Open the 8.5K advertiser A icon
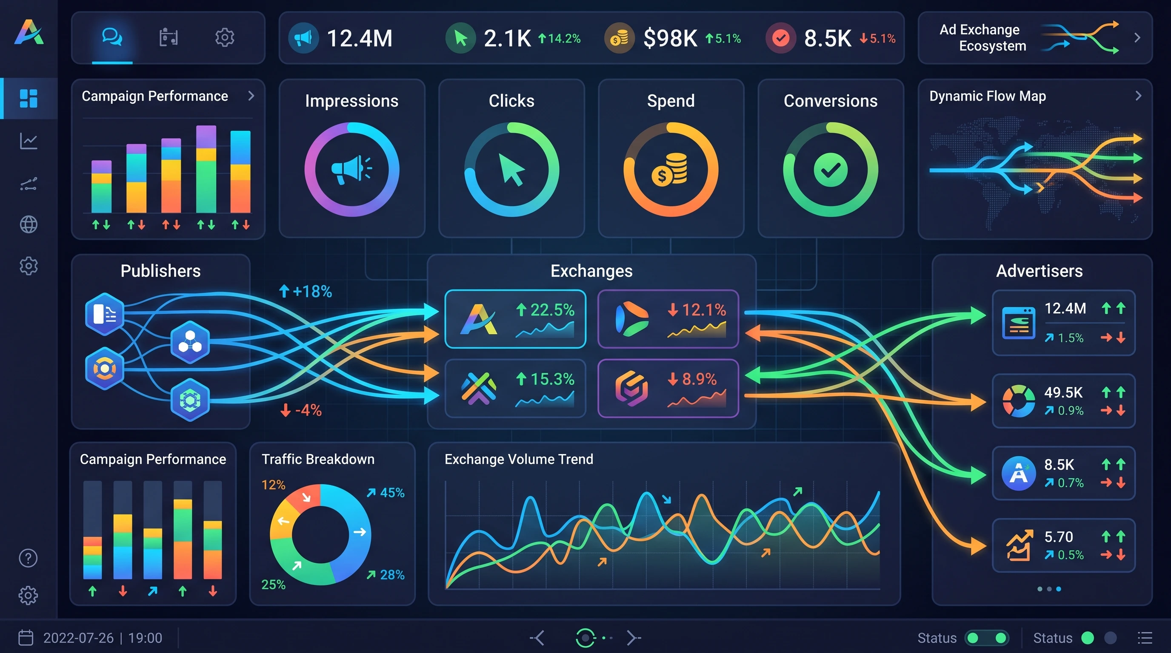This screenshot has height=653, width=1171. click(1019, 473)
